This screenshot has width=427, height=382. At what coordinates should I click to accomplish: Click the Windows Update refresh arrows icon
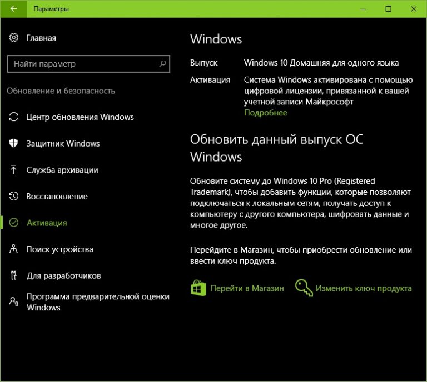click(x=13, y=117)
